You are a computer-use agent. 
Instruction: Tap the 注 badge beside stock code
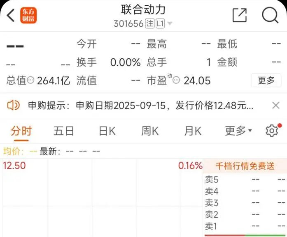click(x=149, y=24)
